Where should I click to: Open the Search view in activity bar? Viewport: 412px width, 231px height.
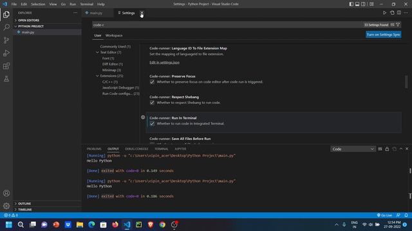(6, 27)
